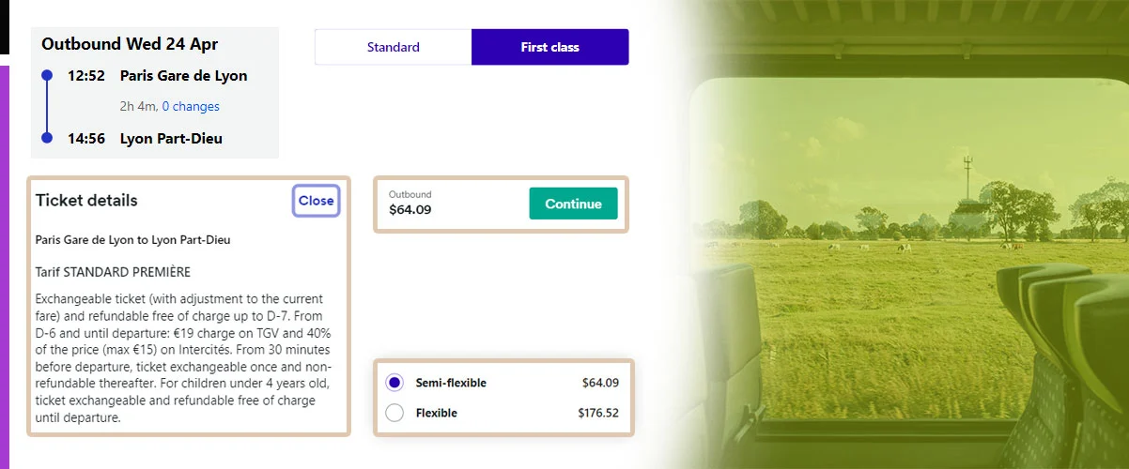Select the First class tab
The width and height of the screenshot is (1129, 469).
(x=549, y=47)
